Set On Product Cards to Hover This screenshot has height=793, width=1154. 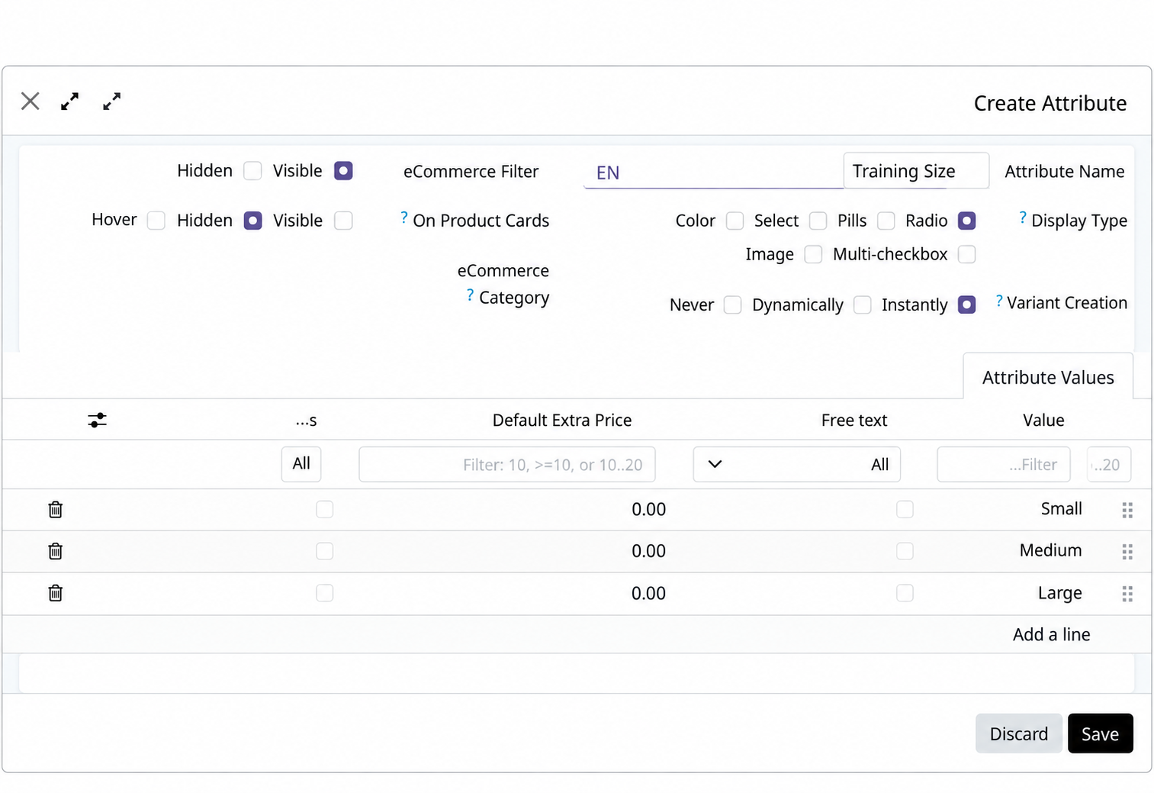click(x=156, y=221)
